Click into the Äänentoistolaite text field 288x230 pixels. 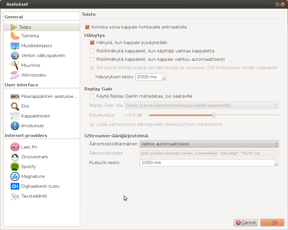point(209,153)
